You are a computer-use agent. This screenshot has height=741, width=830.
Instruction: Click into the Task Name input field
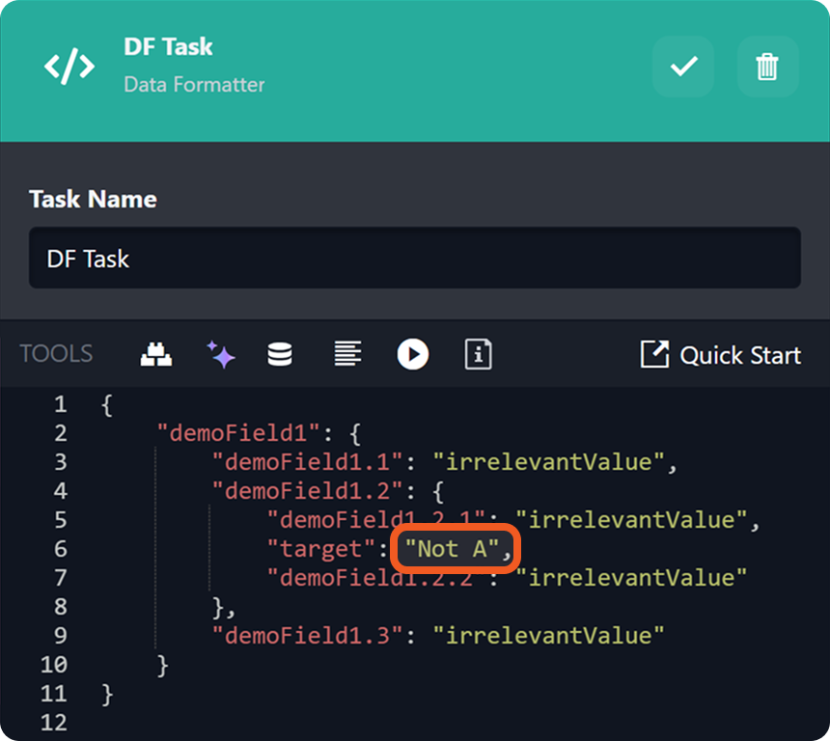click(x=414, y=259)
